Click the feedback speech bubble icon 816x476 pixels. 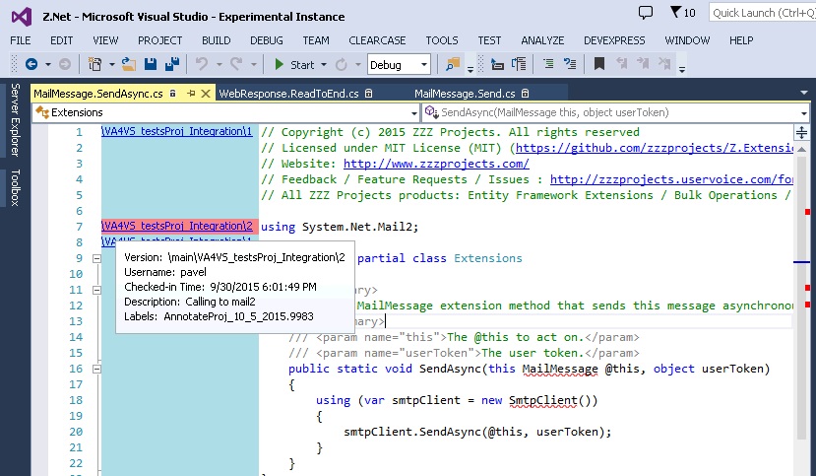coord(646,13)
